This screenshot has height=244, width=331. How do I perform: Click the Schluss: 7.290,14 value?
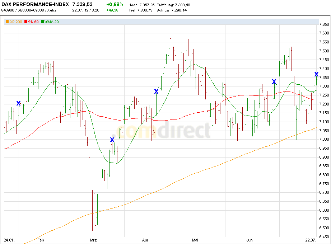click(172, 10)
